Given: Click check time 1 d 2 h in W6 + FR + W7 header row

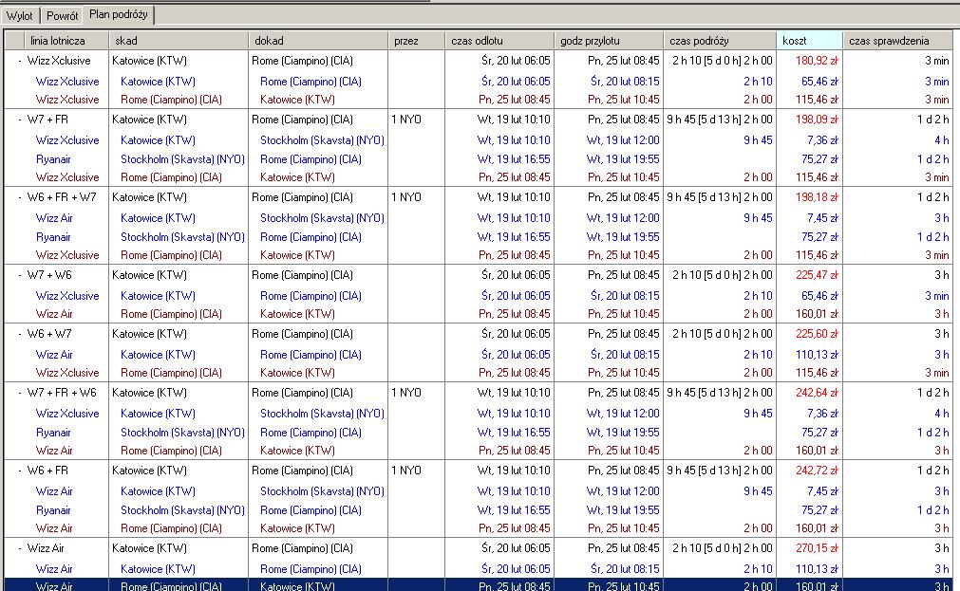Looking at the screenshot, I should coord(933,197).
